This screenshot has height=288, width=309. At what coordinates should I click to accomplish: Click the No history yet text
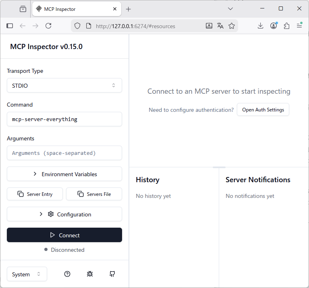153,196
